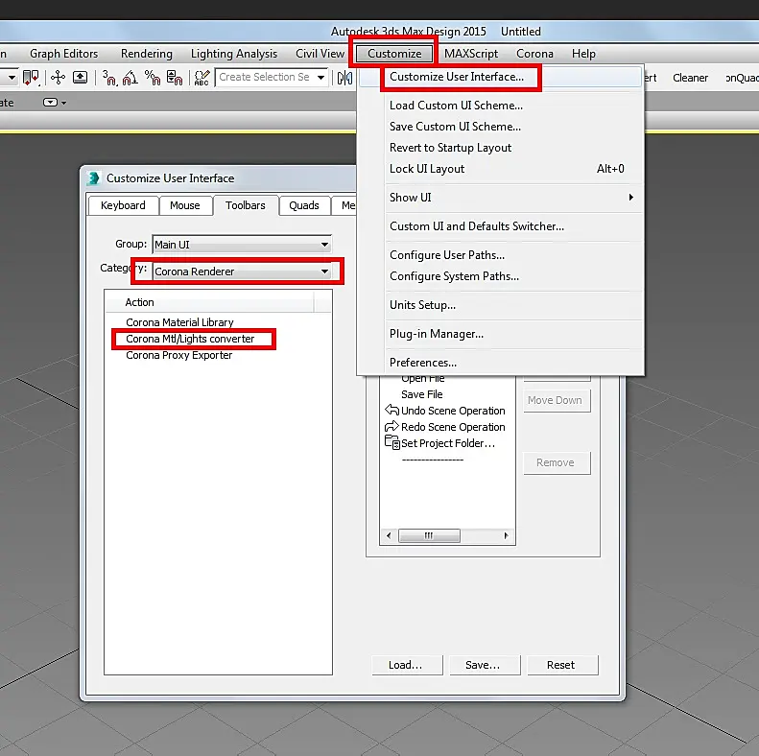
Task: Choose Customize User Interface menu entry
Action: pyautogui.click(x=501, y=77)
